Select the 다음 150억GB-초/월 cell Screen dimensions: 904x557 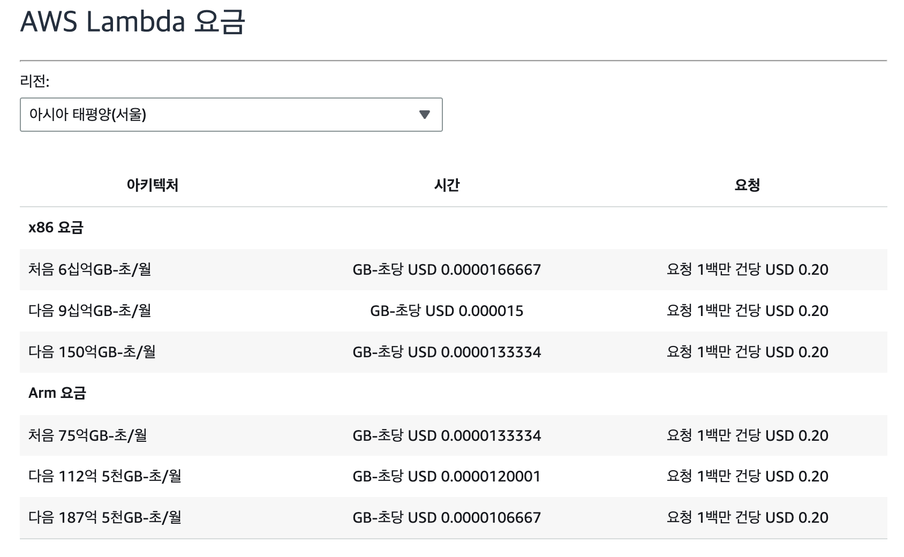click(92, 352)
